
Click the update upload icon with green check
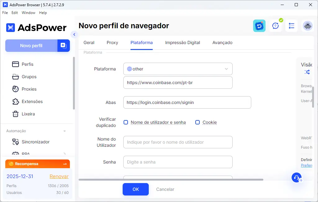coord(275,26)
